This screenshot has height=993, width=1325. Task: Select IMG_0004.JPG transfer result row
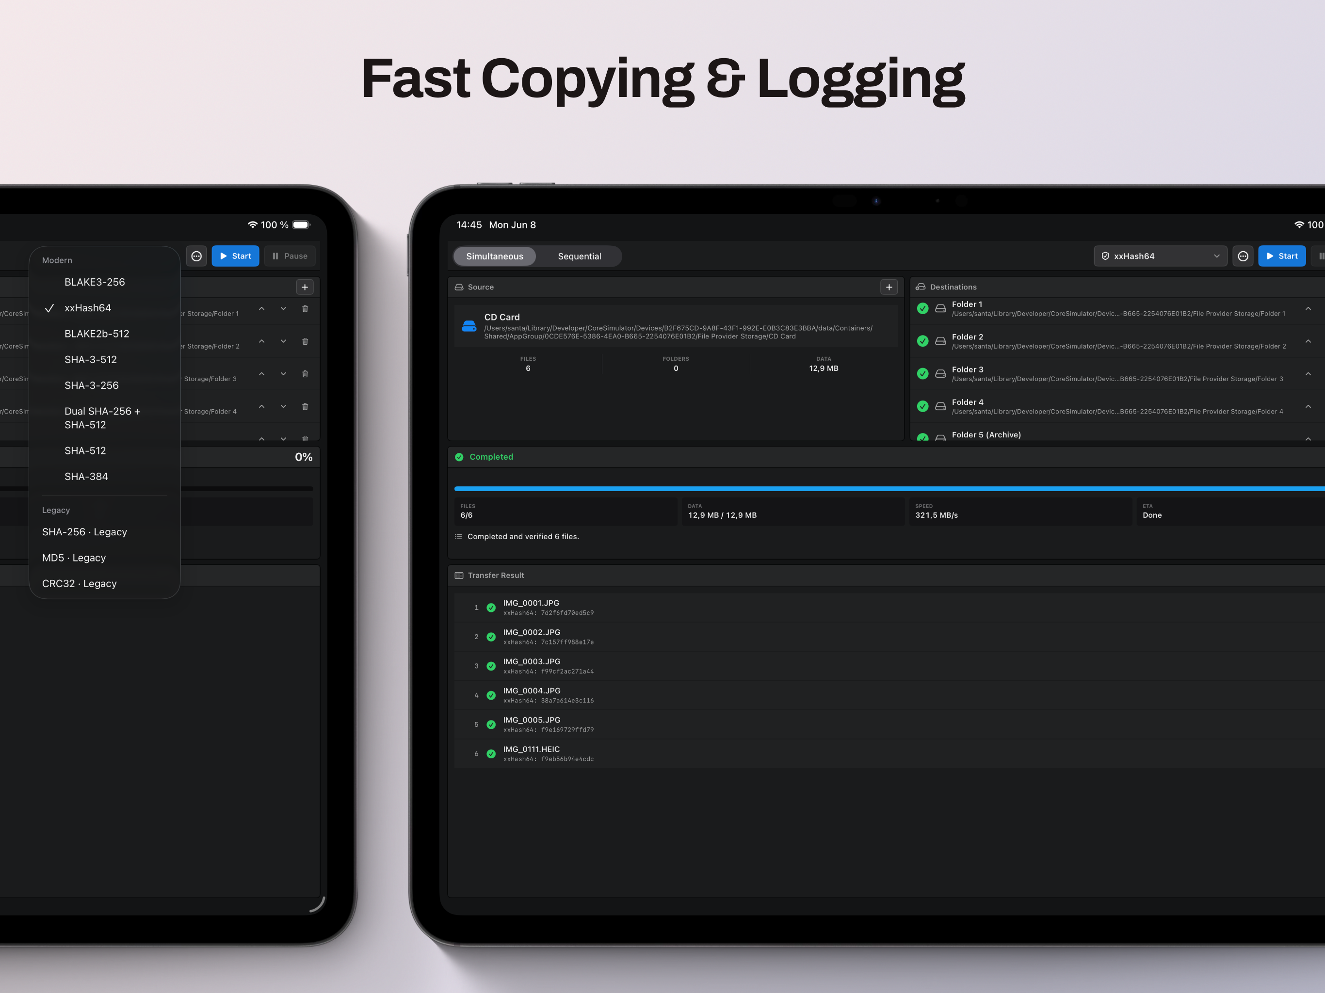[889, 695]
